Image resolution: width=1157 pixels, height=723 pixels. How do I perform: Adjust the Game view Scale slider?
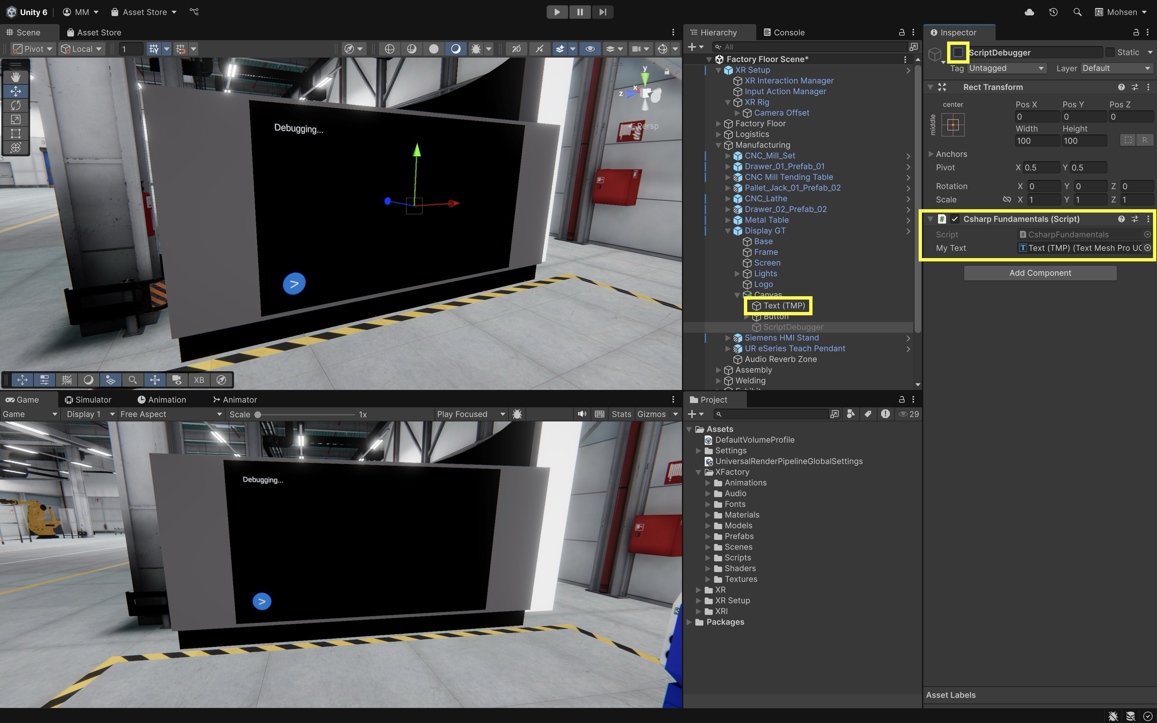pos(258,415)
